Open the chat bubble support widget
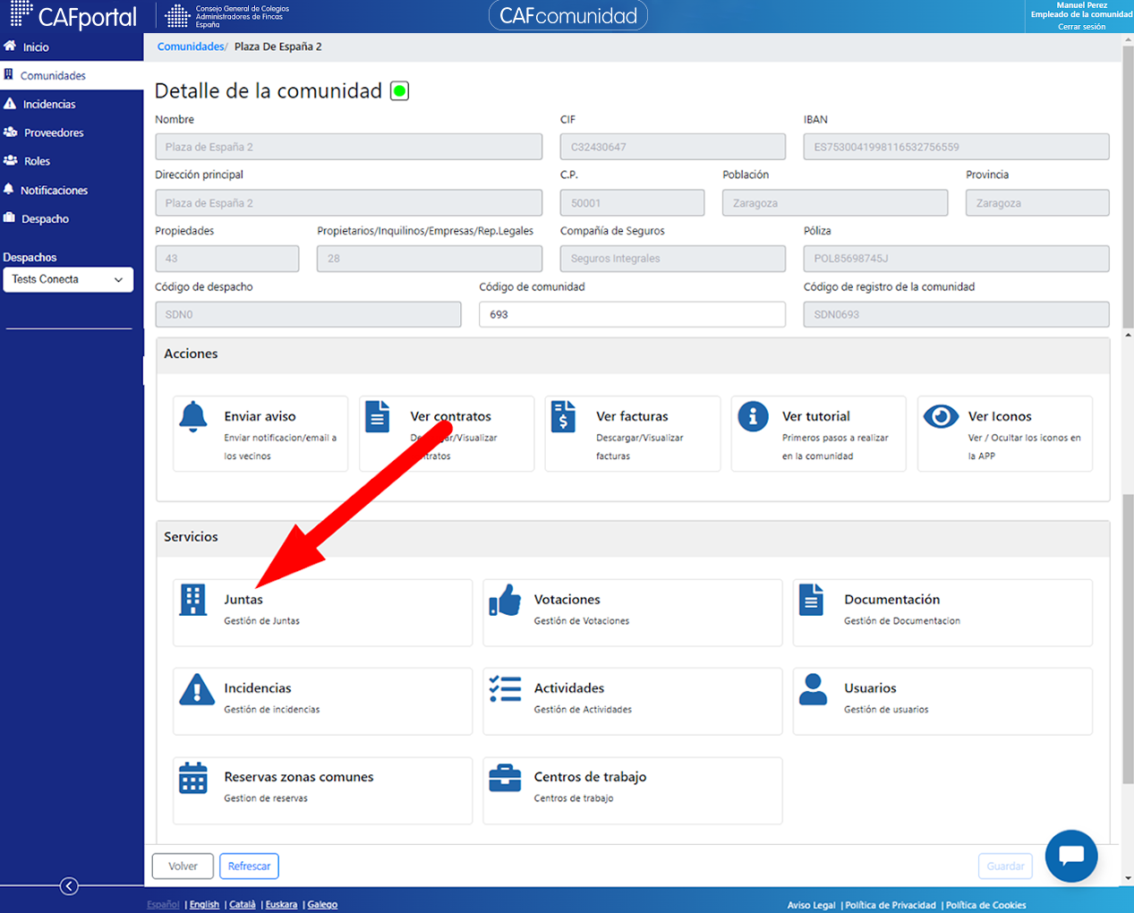The image size is (1134, 913). (x=1071, y=856)
